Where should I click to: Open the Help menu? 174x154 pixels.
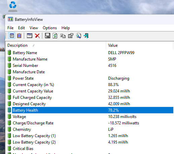(66, 28)
